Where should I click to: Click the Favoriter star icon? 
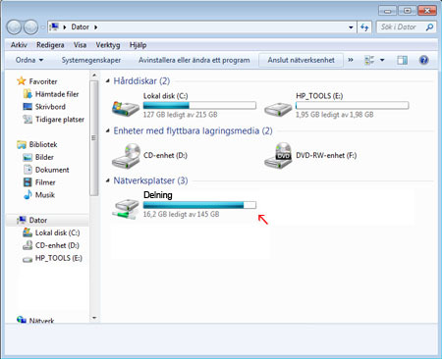[22, 81]
